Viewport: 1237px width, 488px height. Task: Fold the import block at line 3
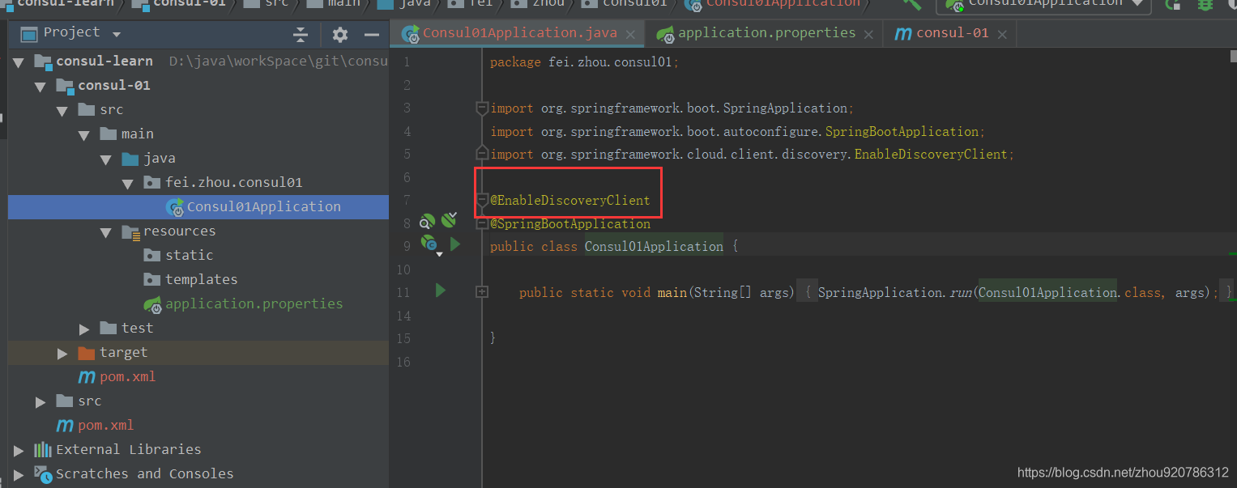coord(482,108)
